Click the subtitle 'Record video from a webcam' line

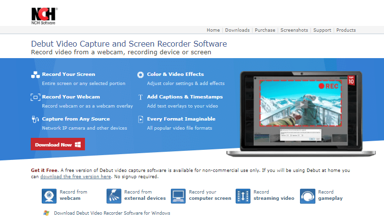tap(121, 52)
